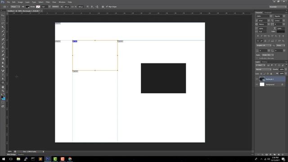Open the File menu
The width and height of the screenshot is (288, 162).
click(8, 2)
